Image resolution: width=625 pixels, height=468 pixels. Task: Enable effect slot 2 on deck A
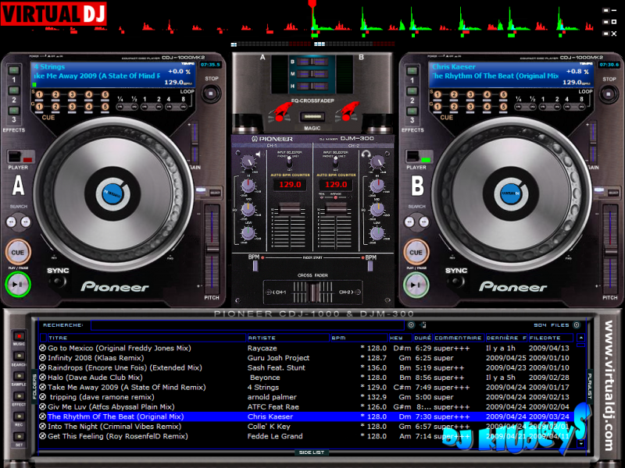(14, 90)
